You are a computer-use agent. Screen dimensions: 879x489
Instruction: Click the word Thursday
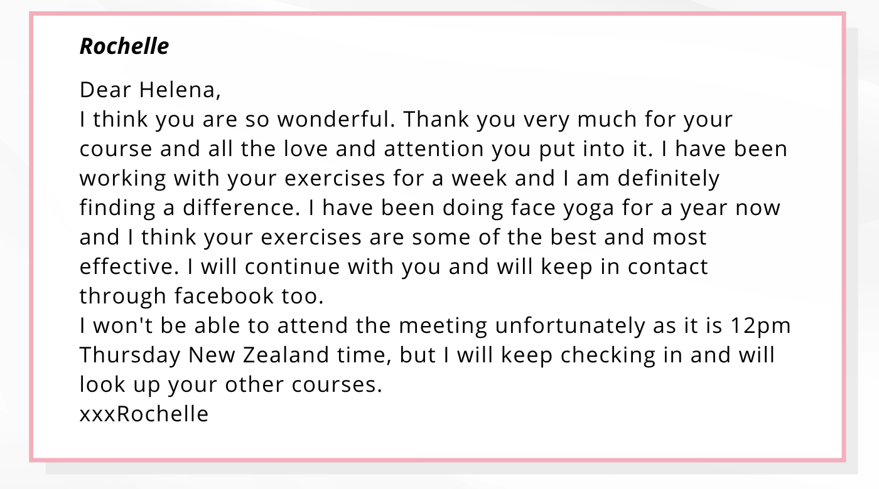coord(130,355)
